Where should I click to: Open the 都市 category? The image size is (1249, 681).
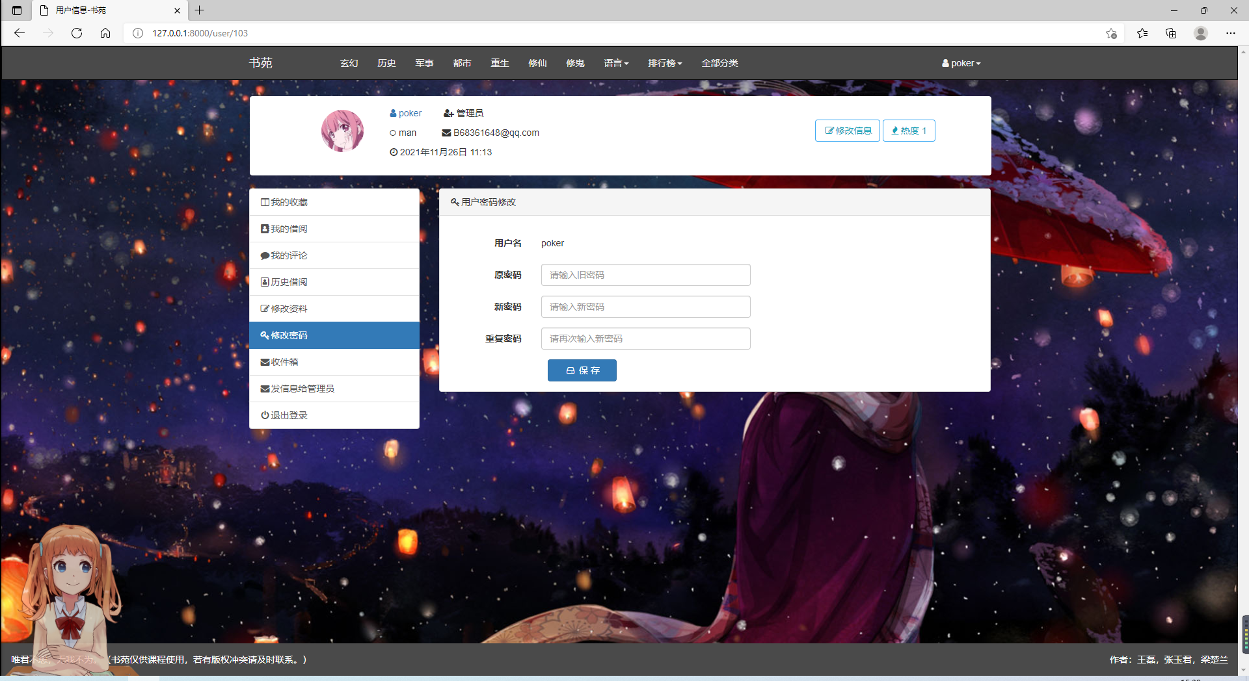(x=463, y=63)
